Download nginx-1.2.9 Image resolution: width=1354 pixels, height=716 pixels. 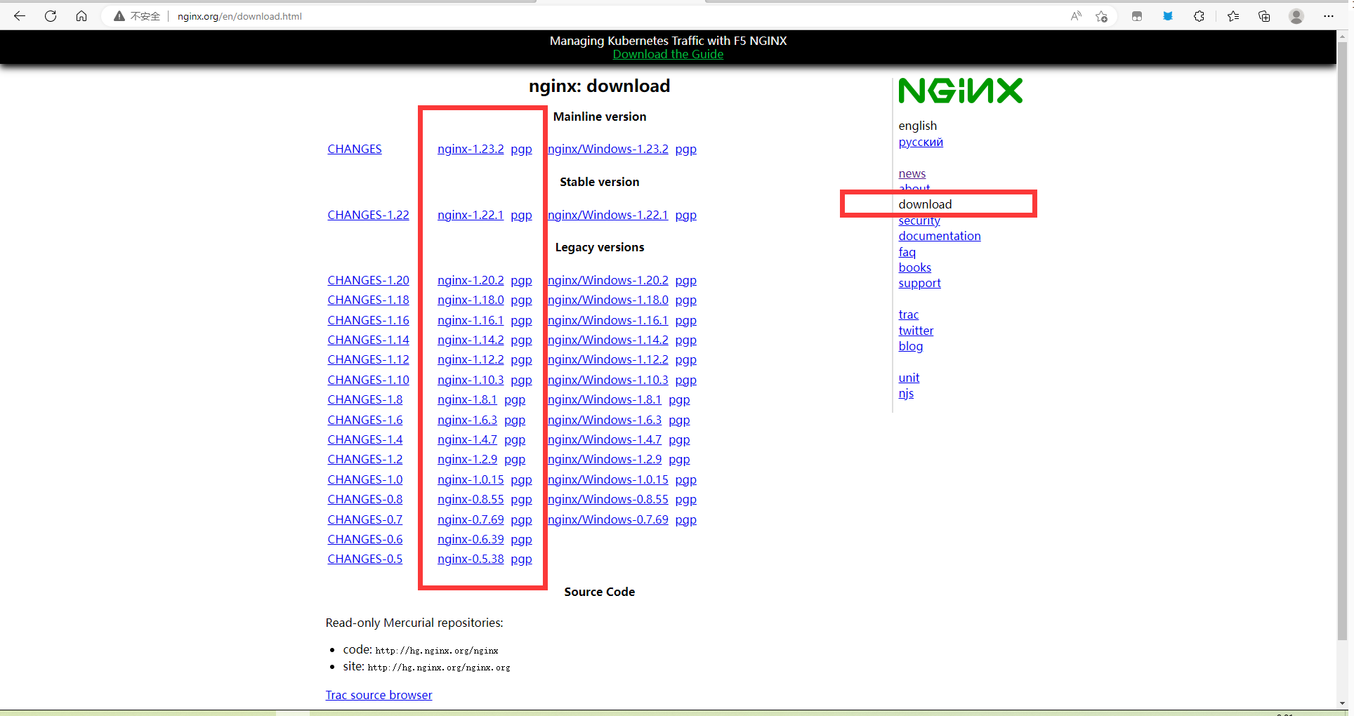click(467, 459)
